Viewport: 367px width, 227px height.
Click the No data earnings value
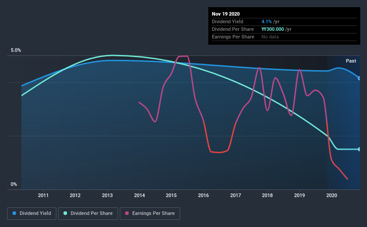[x=270, y=37]
